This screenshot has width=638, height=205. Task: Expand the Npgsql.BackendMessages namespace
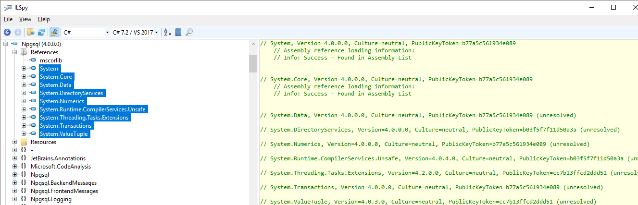pyautogui.click(x=14, y=183)
